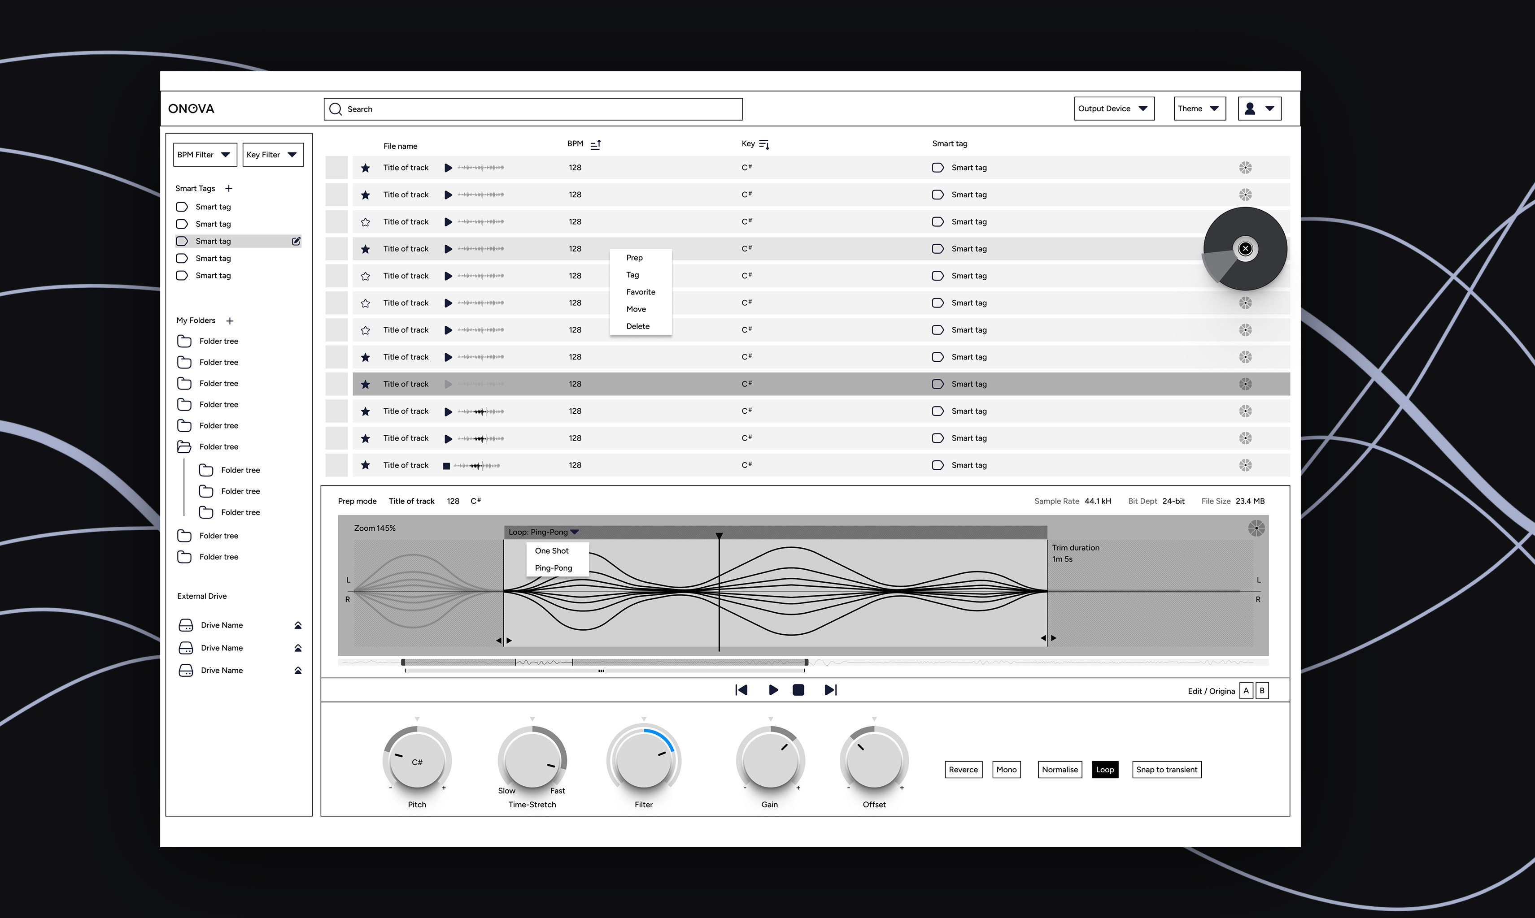Star the third Title of track row
The image size is (1535, 918).
point(365,221)
